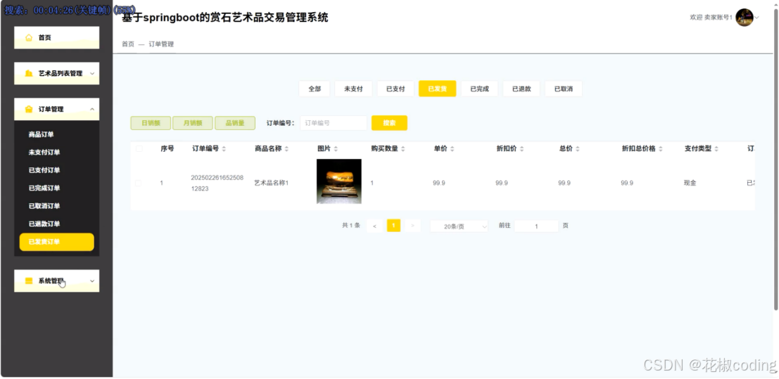The width and height of the screenshot is (779, 379).
Task: Click the 月销额 statistics button
Action: point(193,123)
